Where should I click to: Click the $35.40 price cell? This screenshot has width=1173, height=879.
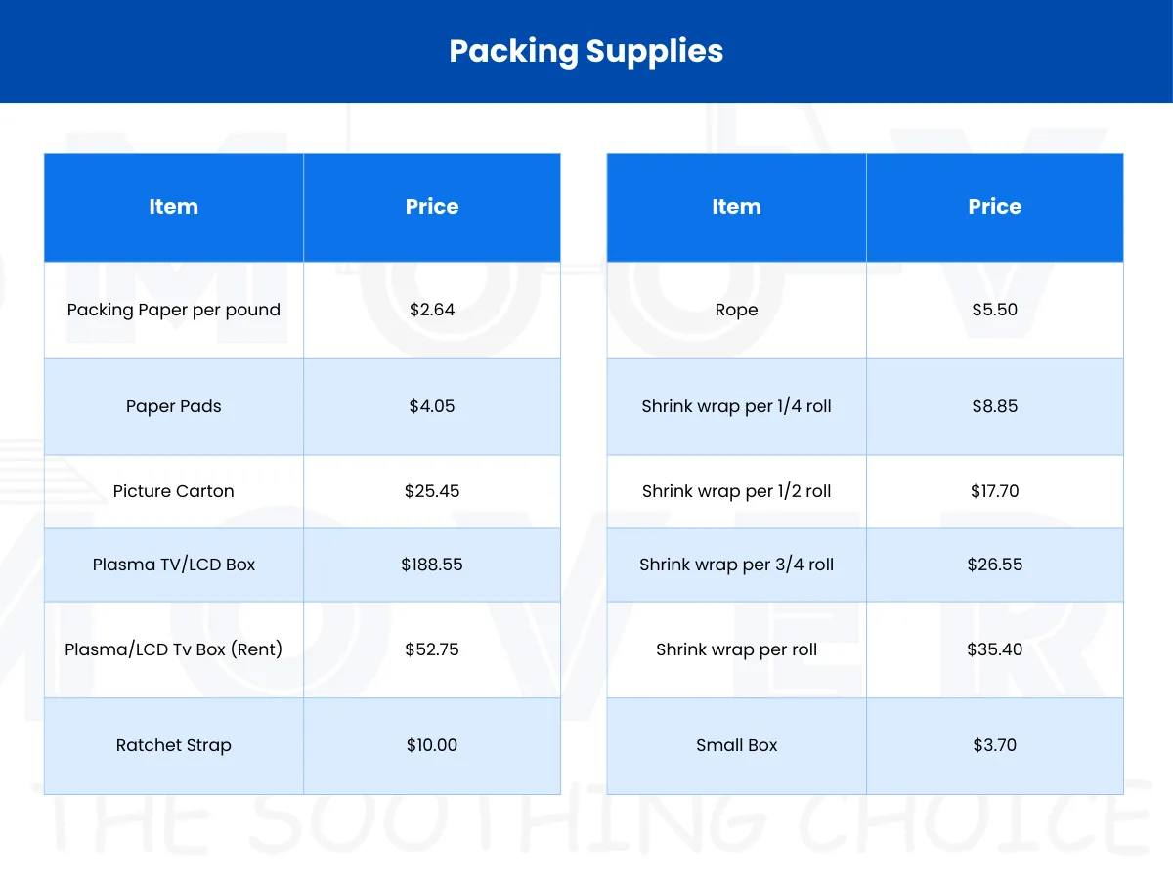995,649
